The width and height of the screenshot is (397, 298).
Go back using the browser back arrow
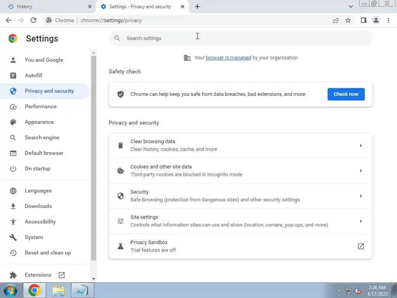[9, 20]
